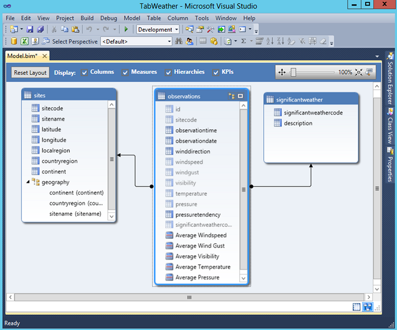Open the Table menu
The image size is (397, 330).
[154, 18]
